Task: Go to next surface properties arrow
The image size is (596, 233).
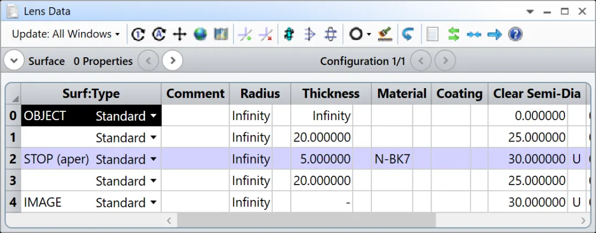Action: 173,61
